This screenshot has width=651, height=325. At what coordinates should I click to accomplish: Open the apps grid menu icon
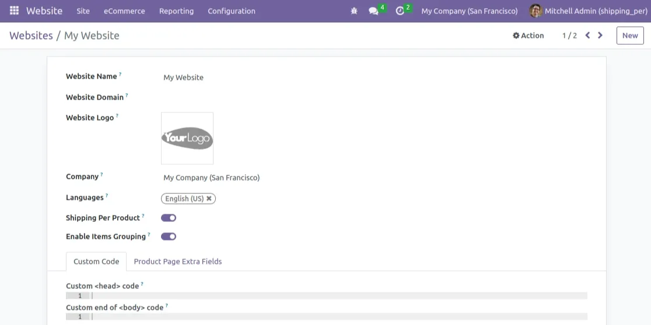point(14,10)
